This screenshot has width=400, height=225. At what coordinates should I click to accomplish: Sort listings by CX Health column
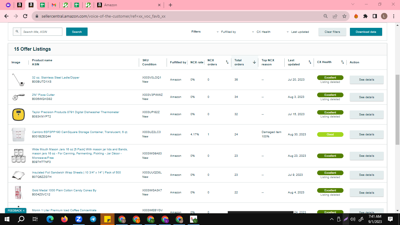click(x=343, y=62)
